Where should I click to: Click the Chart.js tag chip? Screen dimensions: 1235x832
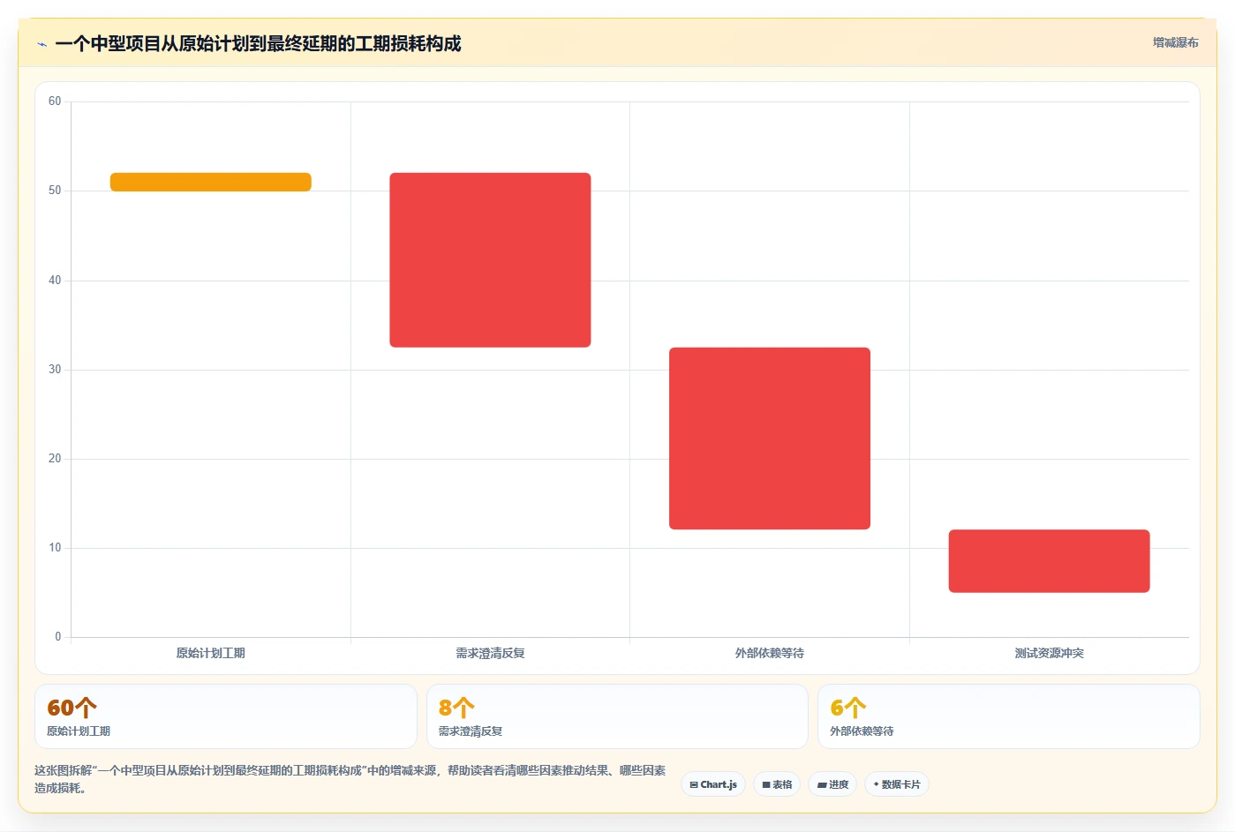[713, 784]
